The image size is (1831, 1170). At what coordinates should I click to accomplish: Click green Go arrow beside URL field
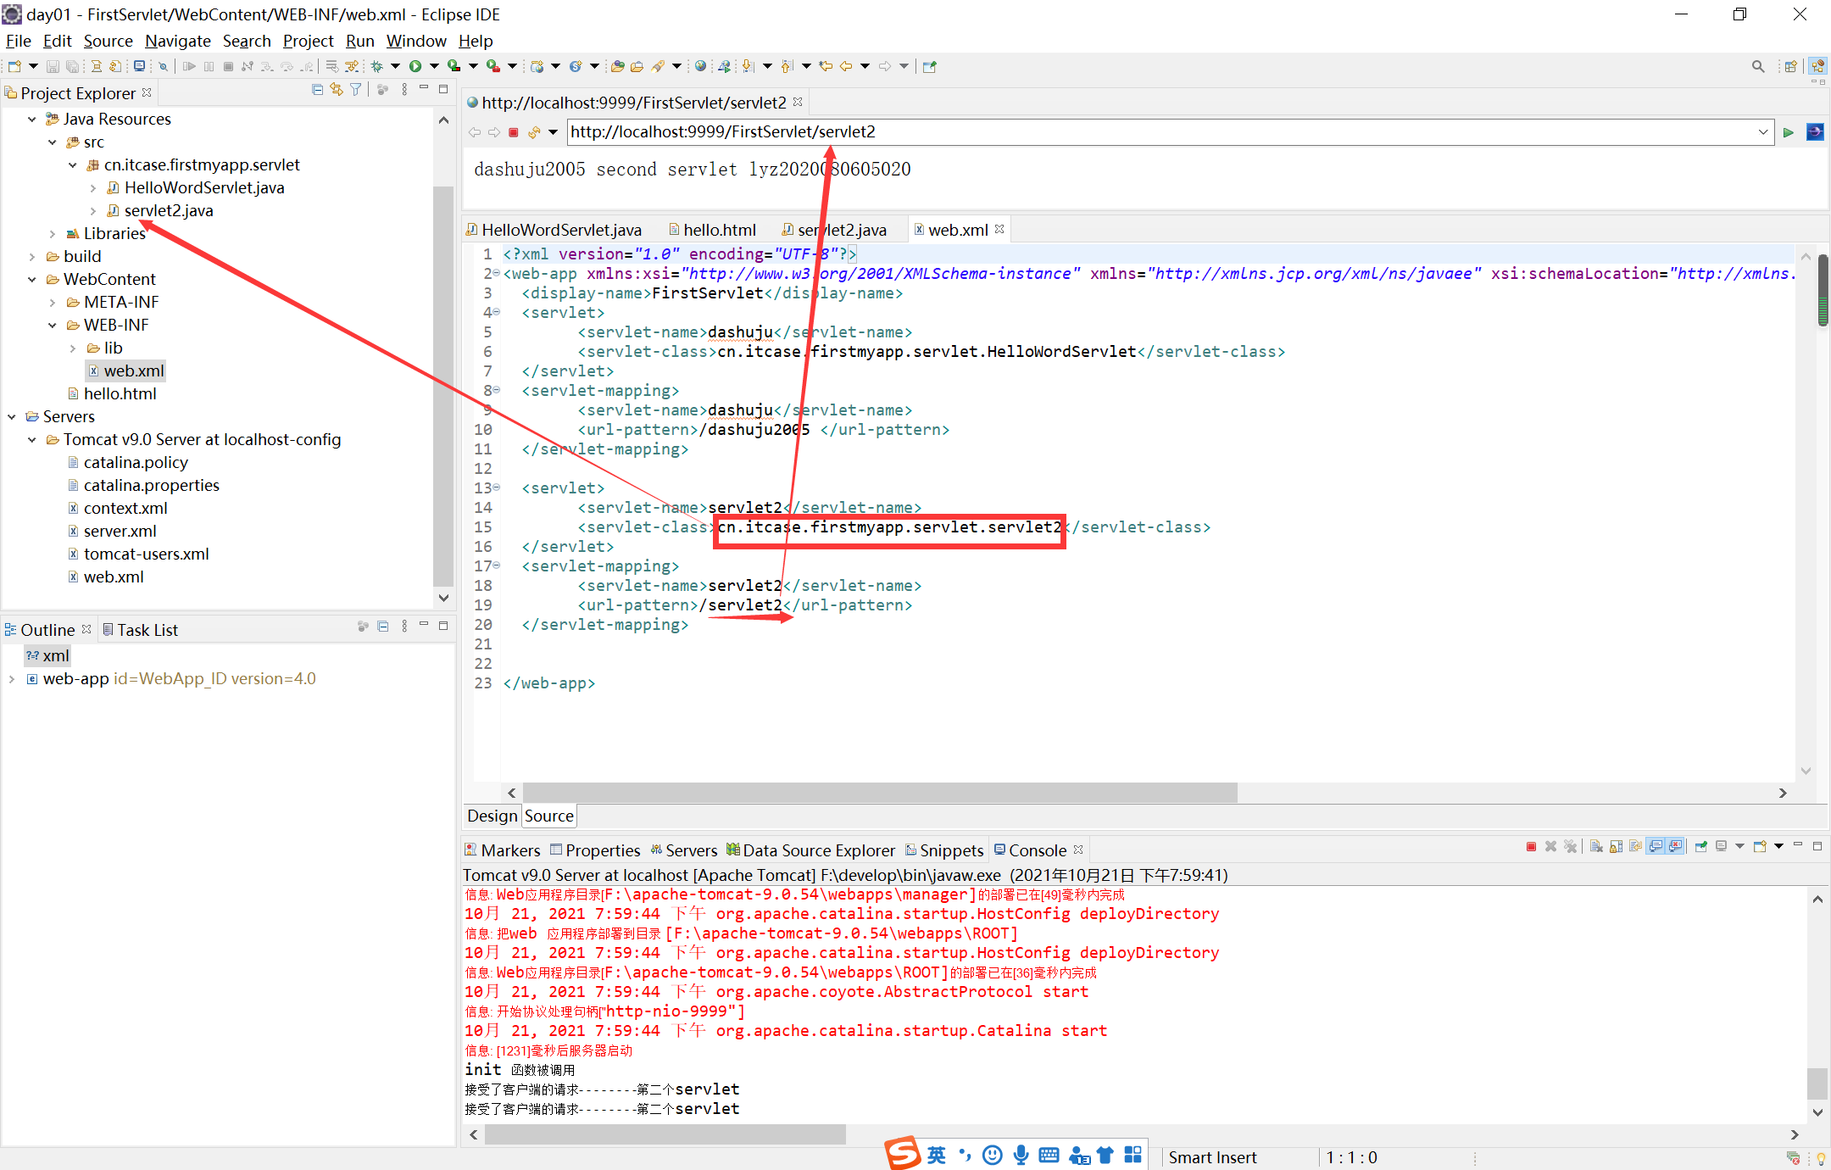click(1789, 132)
